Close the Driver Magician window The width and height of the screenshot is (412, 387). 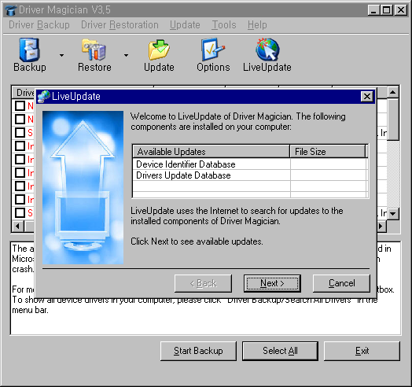tap(401, 10)
